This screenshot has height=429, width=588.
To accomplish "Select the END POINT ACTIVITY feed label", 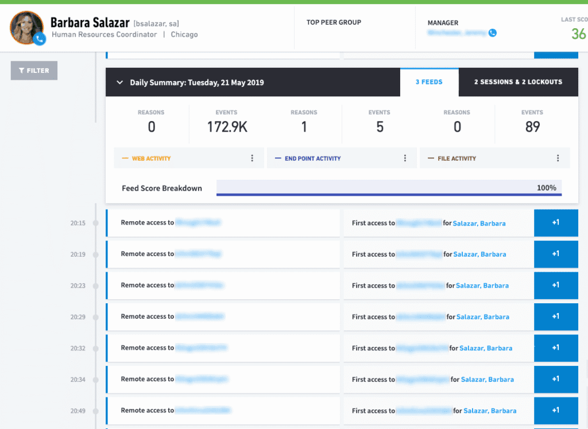I will (313, 159).
